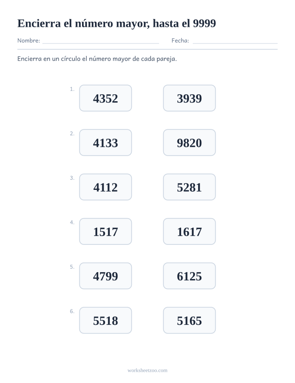
Task: Choose the 4133 number box
Action: [106, 143]
